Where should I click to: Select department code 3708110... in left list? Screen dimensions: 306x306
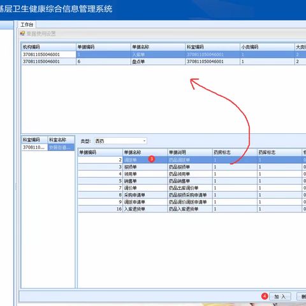(34, 147)
